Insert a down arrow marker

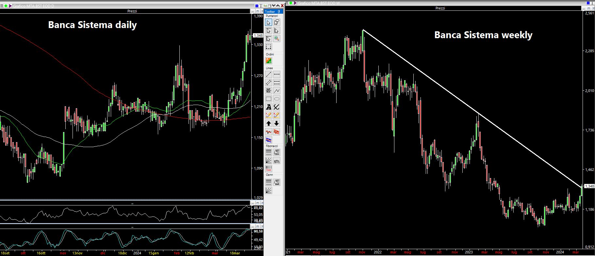click(x=276, y=123)
